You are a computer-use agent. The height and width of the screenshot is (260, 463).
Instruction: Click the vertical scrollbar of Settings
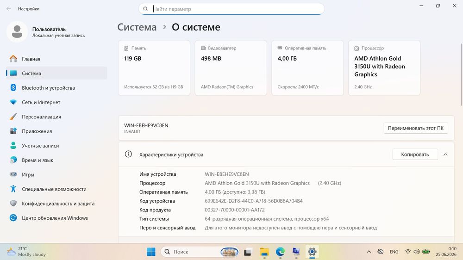pyautogui.click(x=462, y=74)
